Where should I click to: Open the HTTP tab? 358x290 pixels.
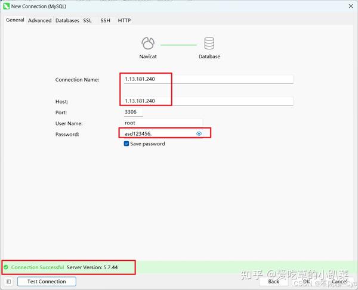(x=124, y=20)
